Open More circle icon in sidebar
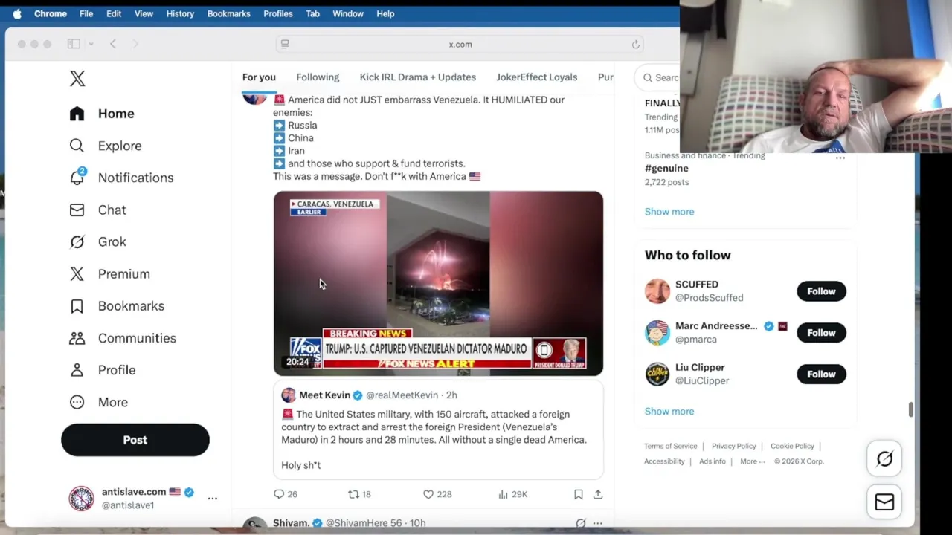952x535 pixels. coord(77,402)
